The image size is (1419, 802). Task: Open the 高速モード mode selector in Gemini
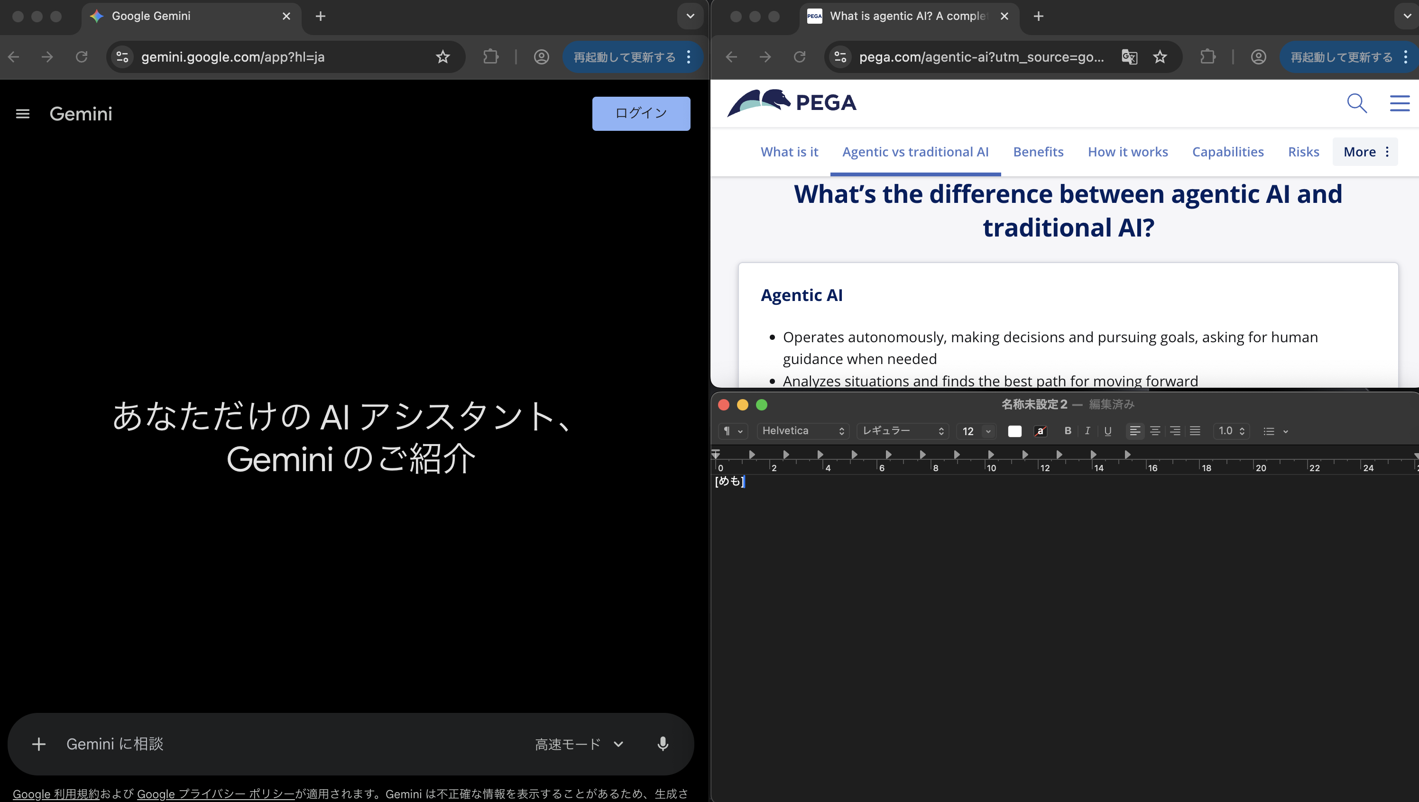pyautogui.click(x=579, y=744)
